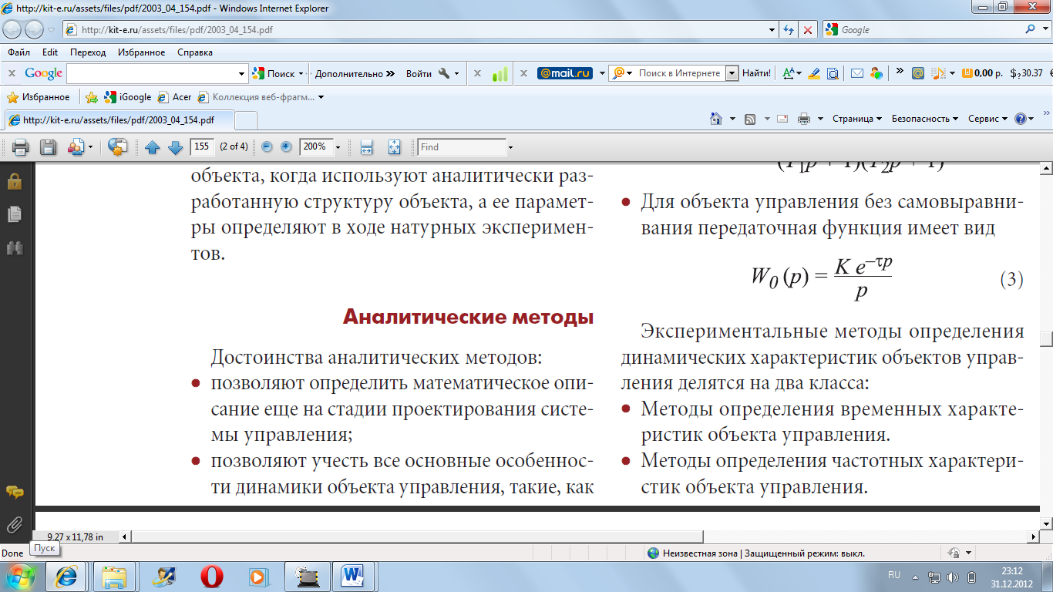The width and height of the screenshot is (1053, 592).
Task: Go to previous PDF page arrow
Action: pos(152,147)
